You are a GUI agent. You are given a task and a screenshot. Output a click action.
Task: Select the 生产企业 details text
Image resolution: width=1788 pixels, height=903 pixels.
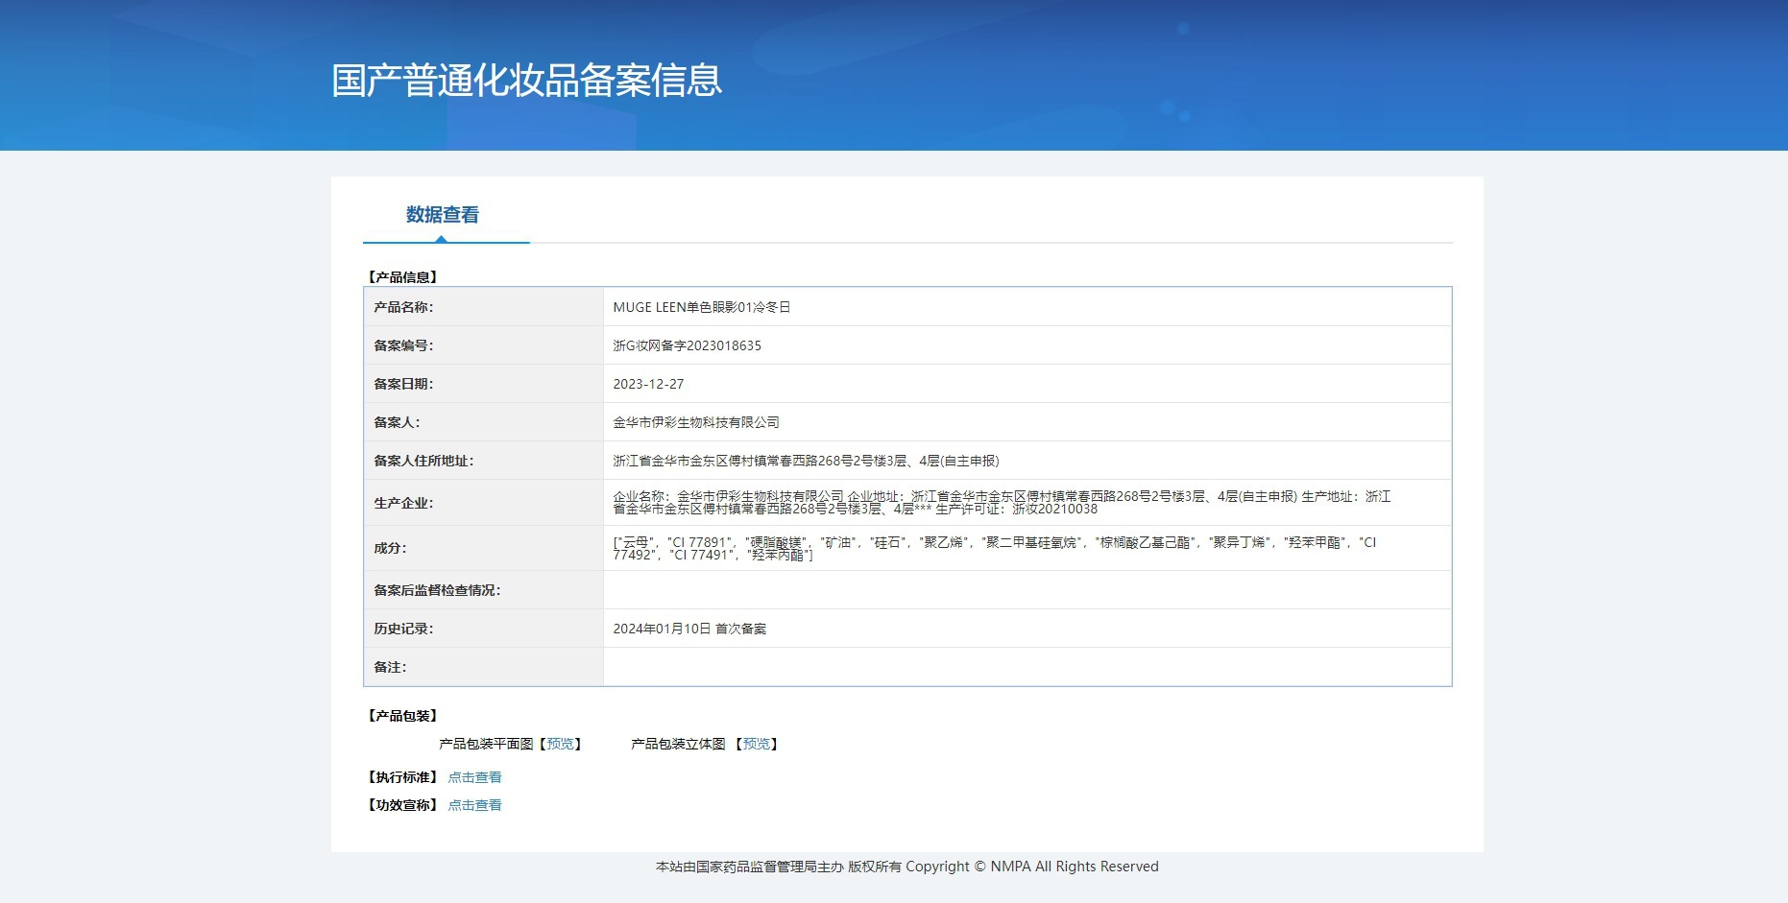[1002, 503]
